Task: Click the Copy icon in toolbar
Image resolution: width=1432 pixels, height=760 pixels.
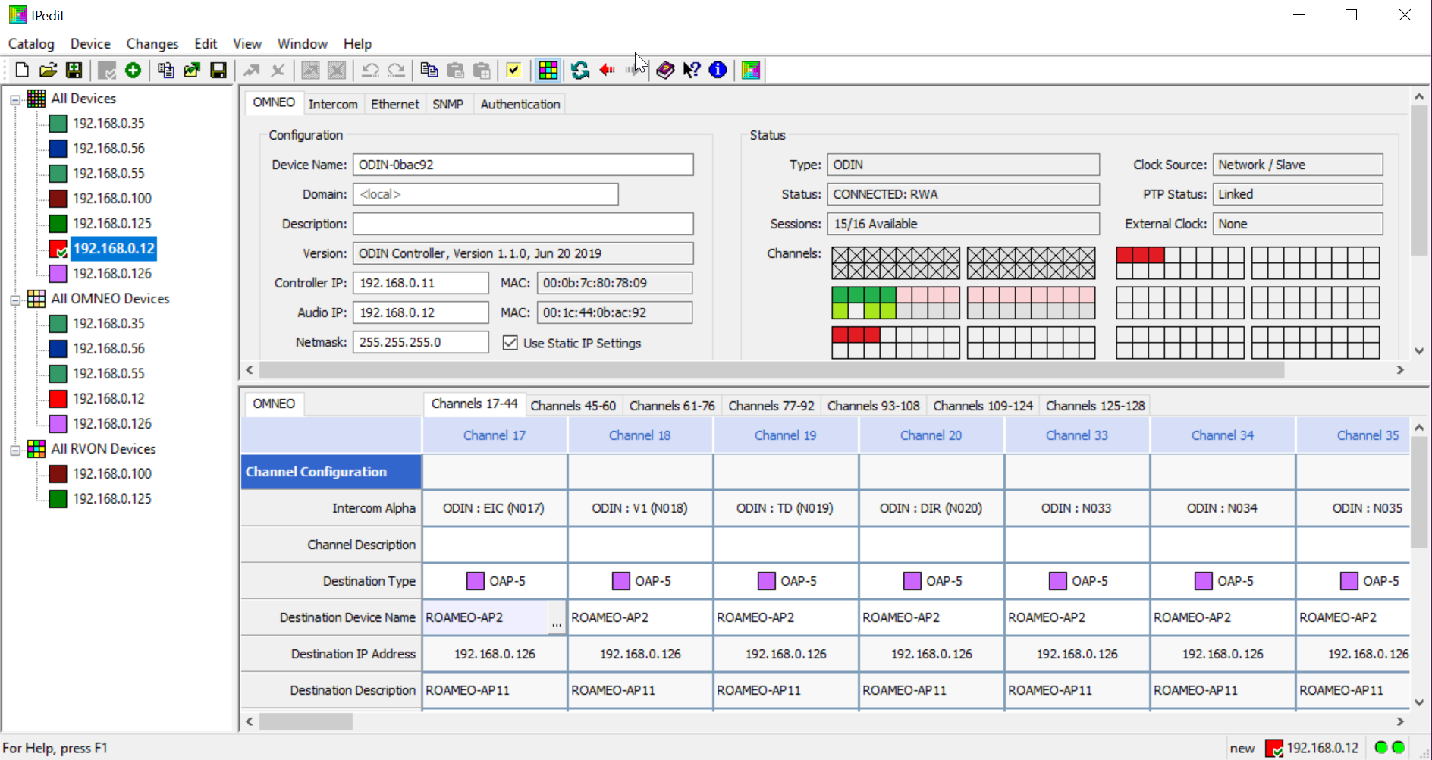Action: [429, 71]
